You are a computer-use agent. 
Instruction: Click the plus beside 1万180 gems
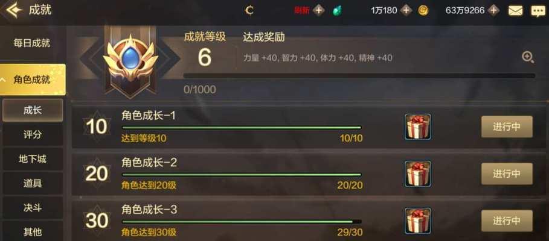pos(406,10)
